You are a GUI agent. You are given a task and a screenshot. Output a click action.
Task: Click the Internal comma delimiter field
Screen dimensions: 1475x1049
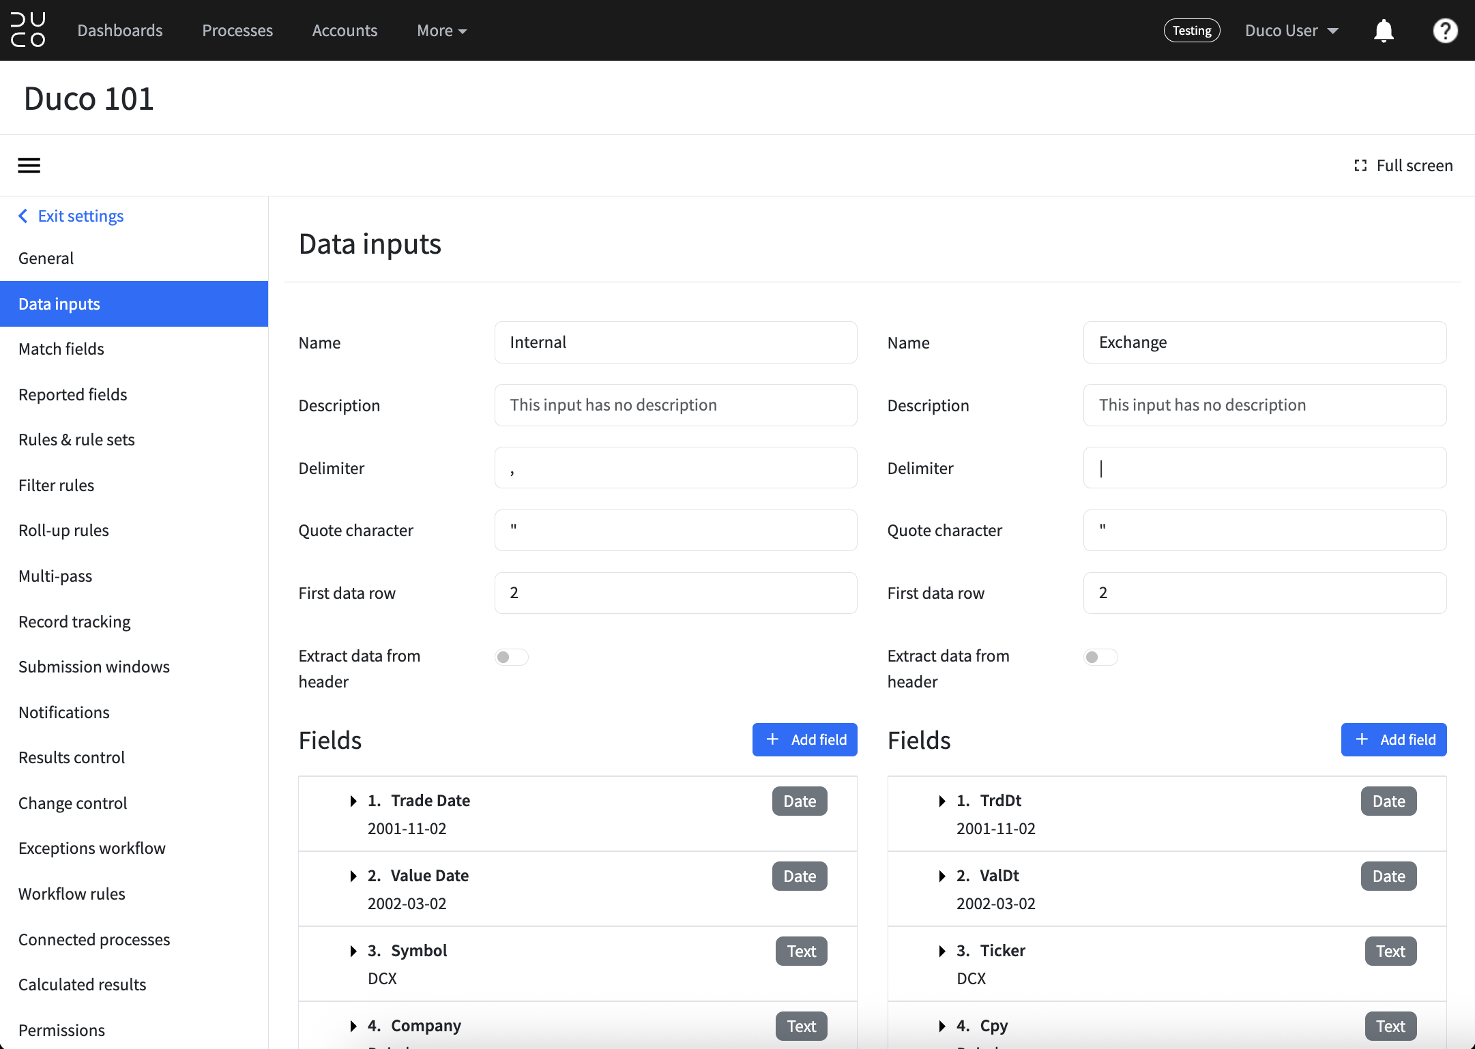675,468
